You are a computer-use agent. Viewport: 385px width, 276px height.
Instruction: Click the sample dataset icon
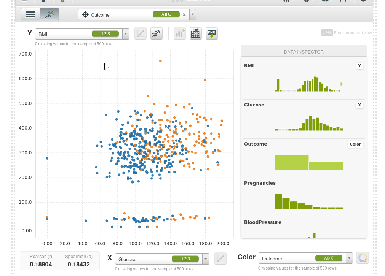click(196, 34)
